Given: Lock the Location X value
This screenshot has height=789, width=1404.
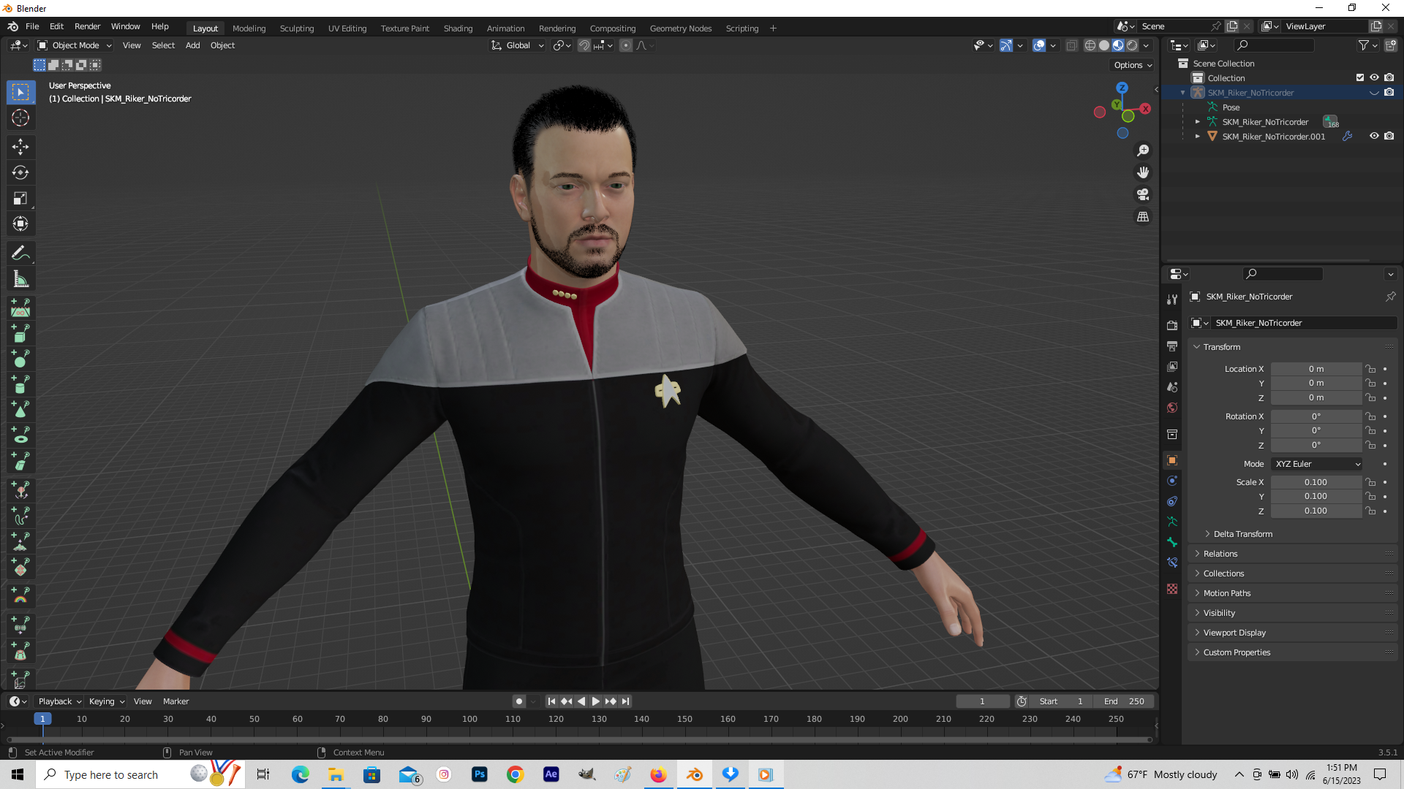Looking at the screenshot, I should [x=1369, y=369].
